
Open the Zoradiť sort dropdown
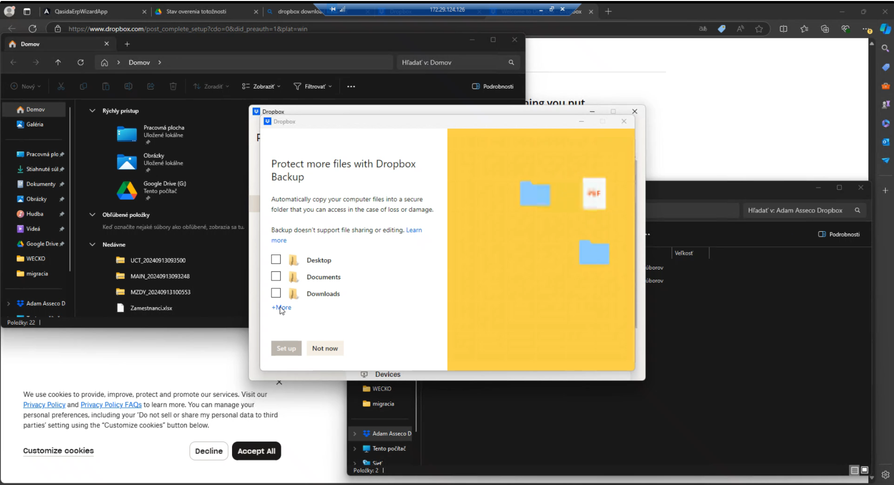point(211,86)
